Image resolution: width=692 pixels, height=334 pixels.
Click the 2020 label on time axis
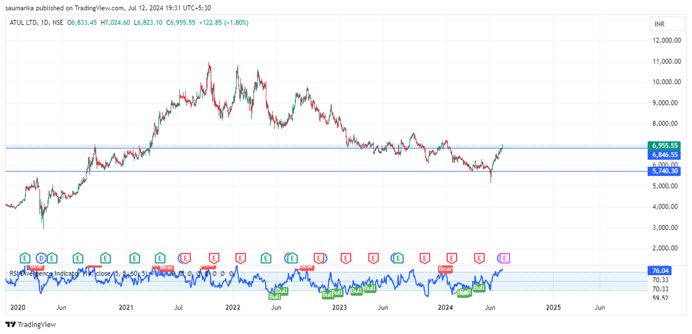click(19, 308)
